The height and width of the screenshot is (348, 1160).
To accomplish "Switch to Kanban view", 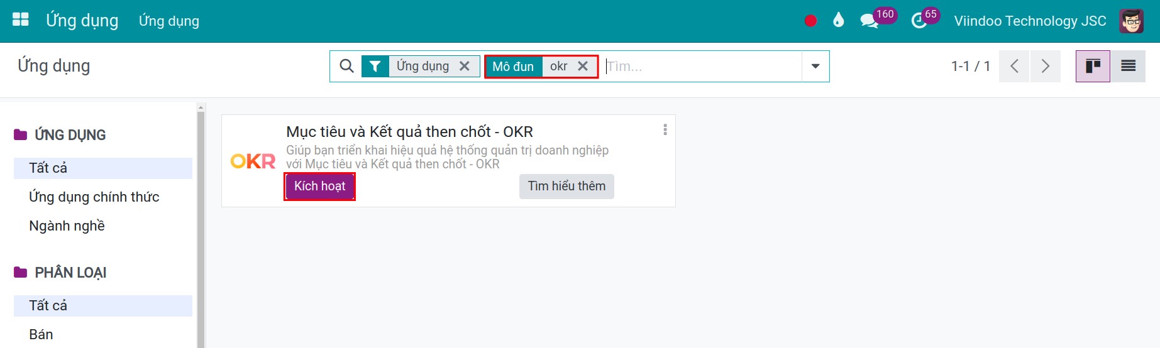I will [1093, 66].
